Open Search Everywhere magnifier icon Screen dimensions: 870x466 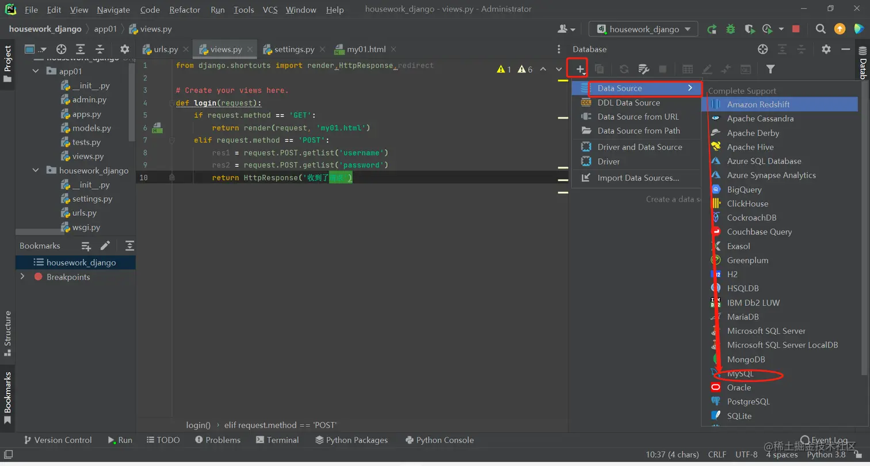[821, 29]
